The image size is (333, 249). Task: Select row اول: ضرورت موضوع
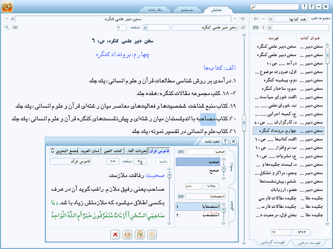click(288, 72)
